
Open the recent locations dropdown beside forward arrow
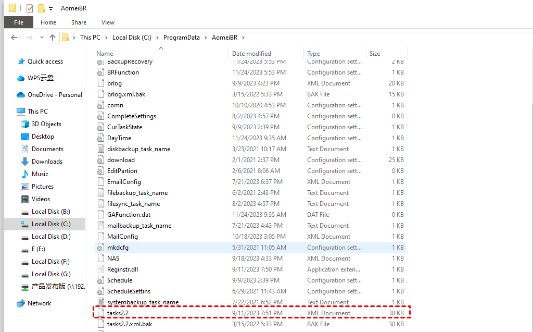coord(41,37)
